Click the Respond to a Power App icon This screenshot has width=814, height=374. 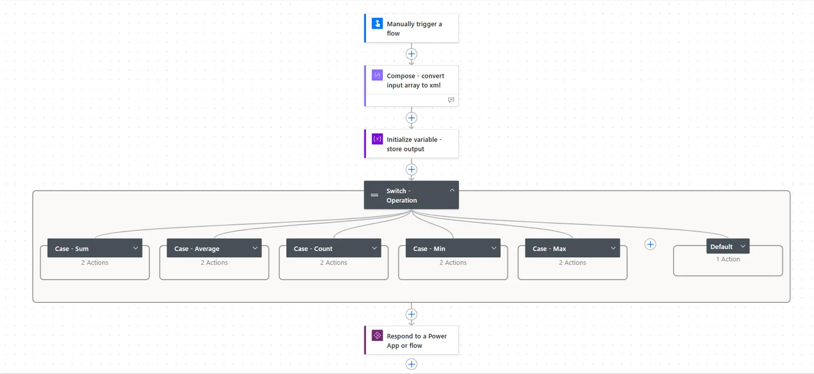tap(377, 335)
